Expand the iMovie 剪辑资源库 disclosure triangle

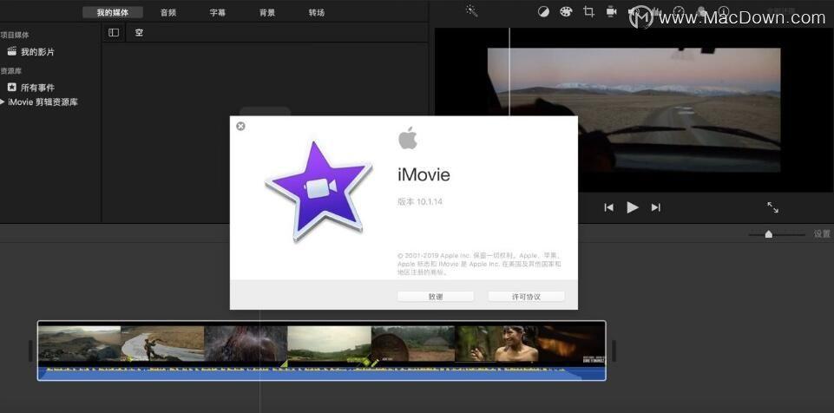[3, 102]
